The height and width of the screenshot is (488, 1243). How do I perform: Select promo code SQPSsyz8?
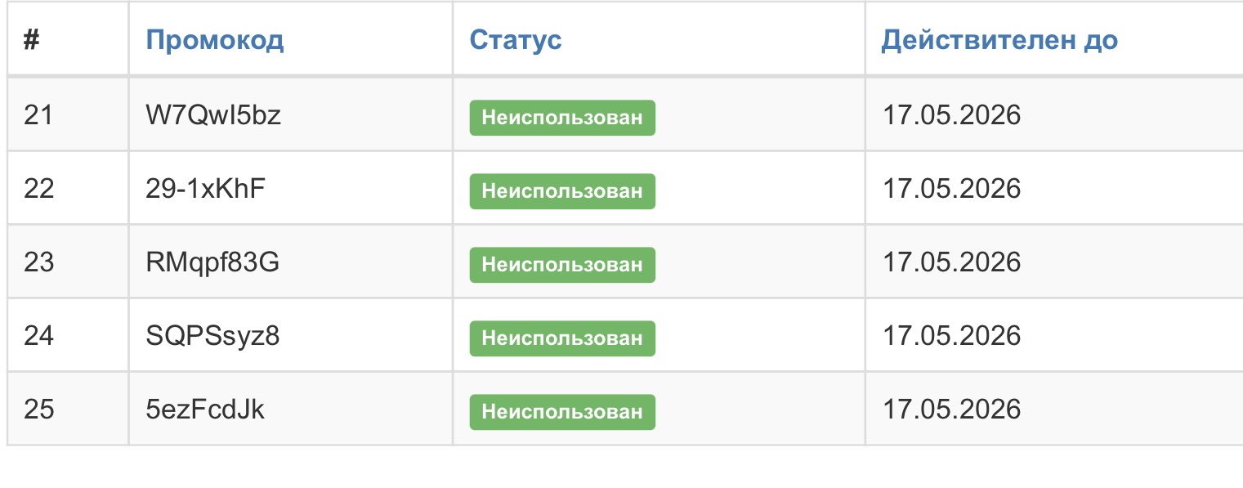(x=212, y=336)
